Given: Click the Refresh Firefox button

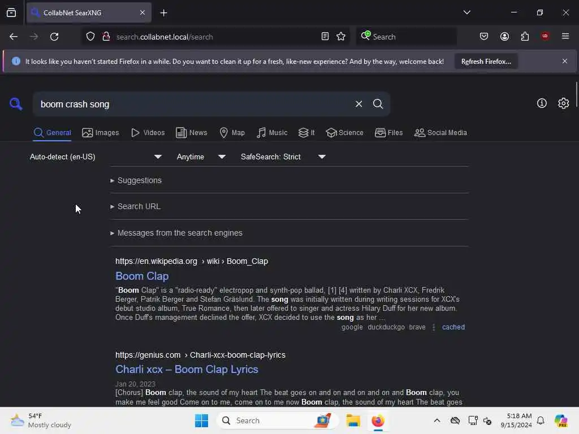Looking at the screenshot, I should click(x=486, y=62).
